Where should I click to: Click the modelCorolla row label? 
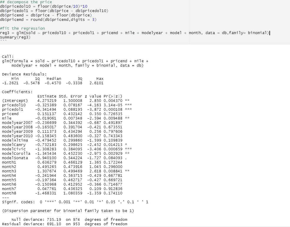pyautogui.click(x=16, y=154)
